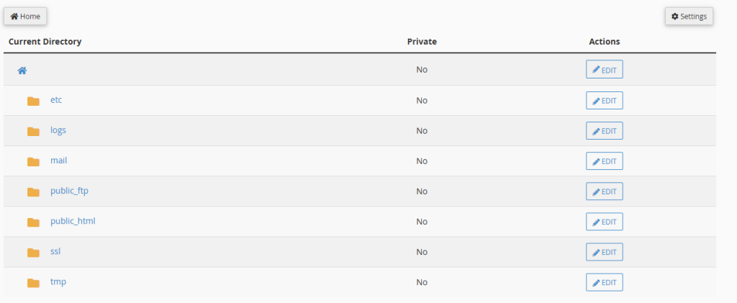Click the Edit button for ssl

[x=605, y=252]
